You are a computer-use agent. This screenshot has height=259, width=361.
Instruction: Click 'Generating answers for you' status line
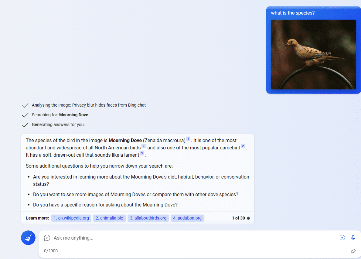click(59, 124)
